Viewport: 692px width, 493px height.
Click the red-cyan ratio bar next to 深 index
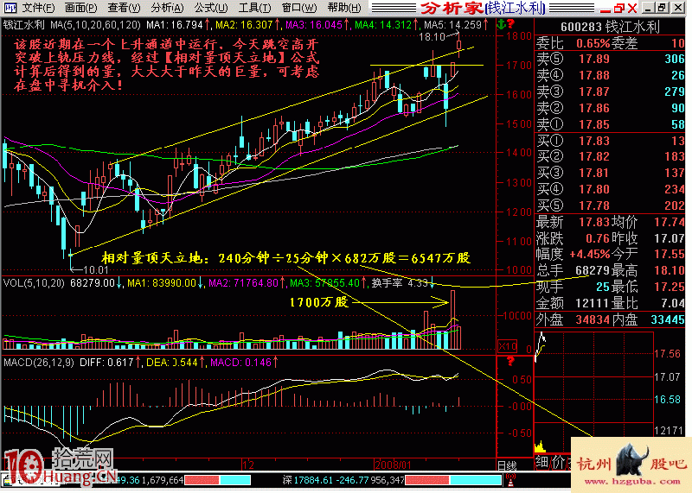452,480
